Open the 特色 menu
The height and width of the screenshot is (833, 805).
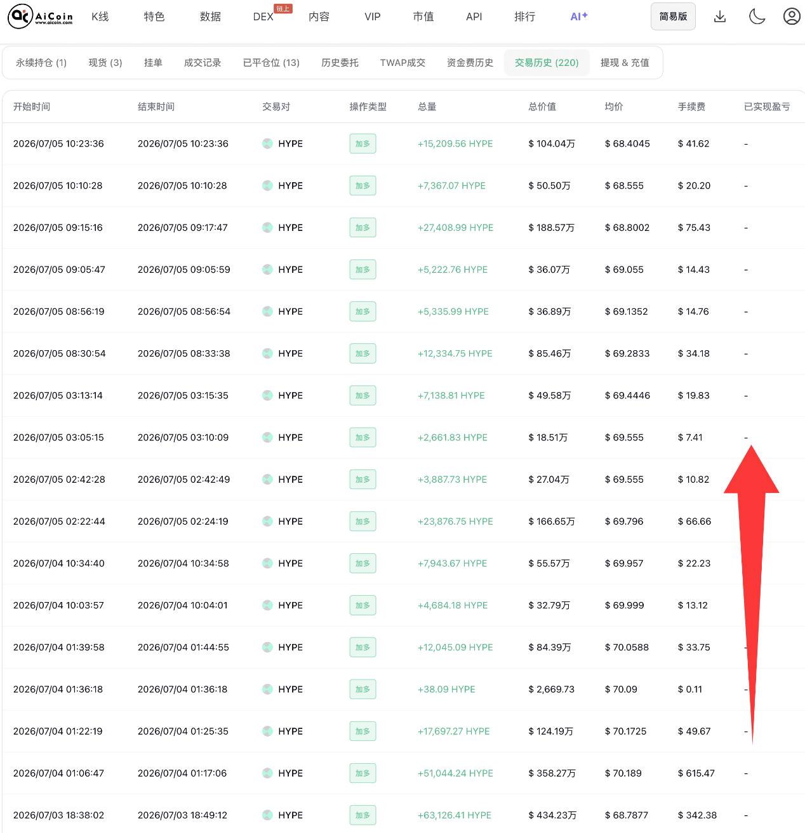click(x=154, y=16)
